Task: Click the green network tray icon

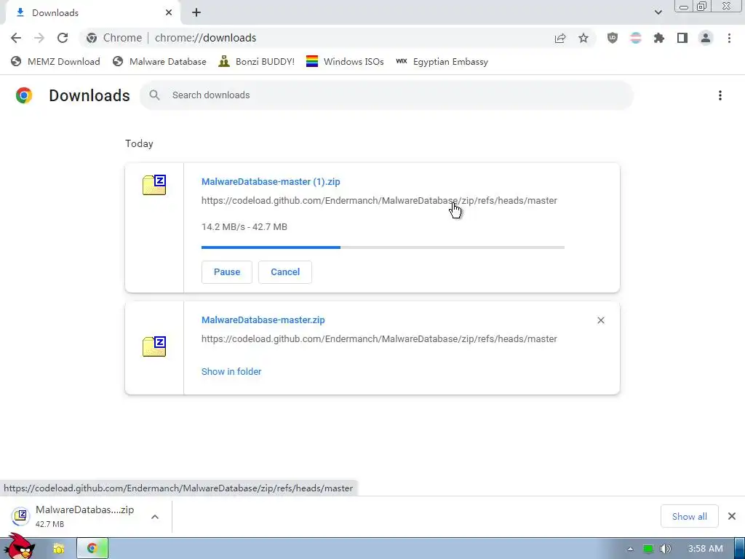Action: [x=648, y=549]
